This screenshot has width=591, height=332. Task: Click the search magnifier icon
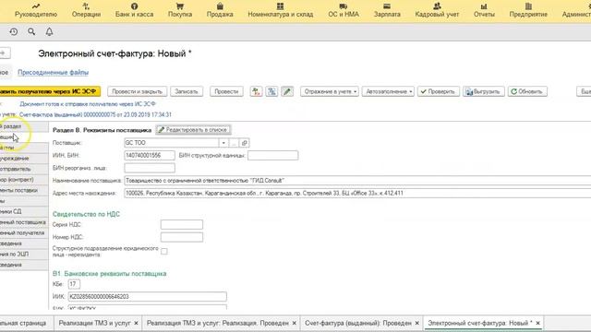click(31, 32)
